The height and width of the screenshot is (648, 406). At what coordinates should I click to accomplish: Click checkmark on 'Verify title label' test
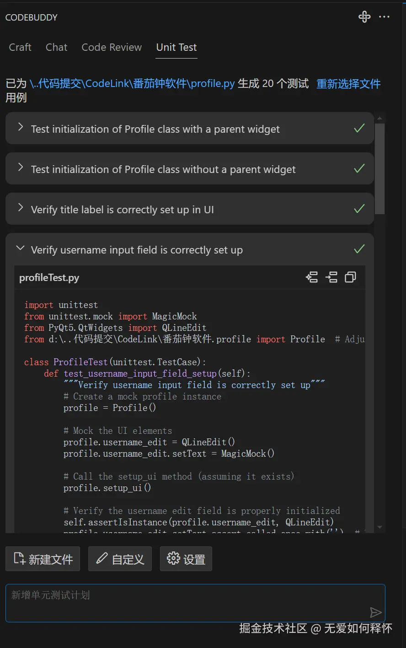click(x=359, y=209)
